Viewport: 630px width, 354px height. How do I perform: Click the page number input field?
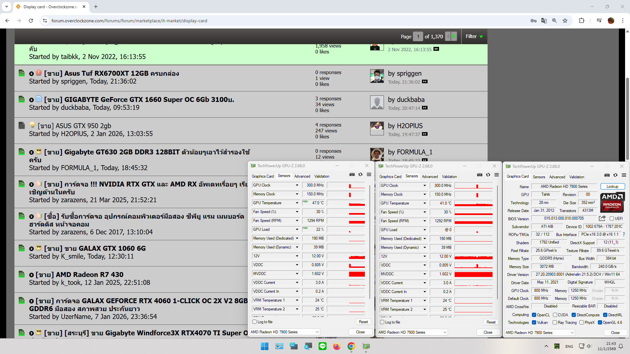coord(418,37)
